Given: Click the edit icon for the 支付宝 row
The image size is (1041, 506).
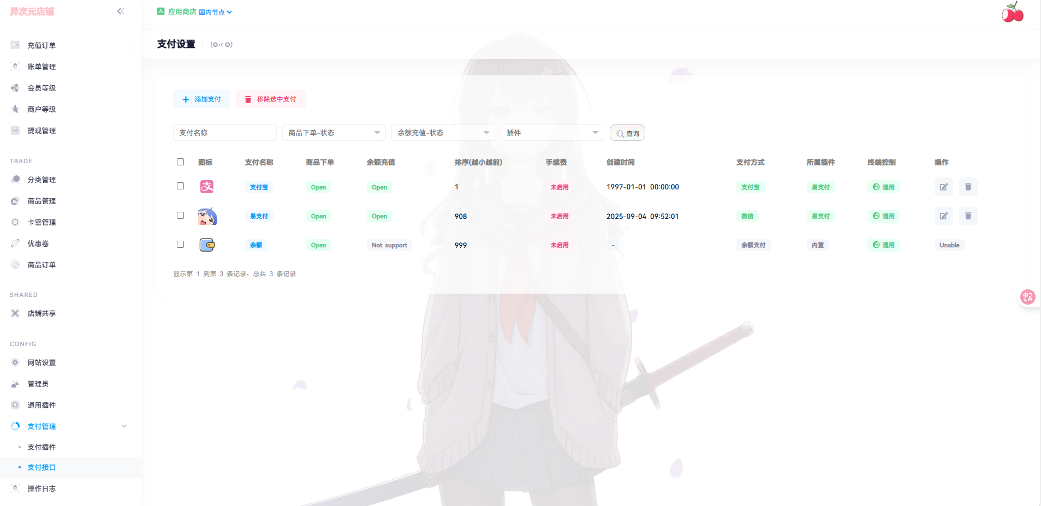Looking at the screenshot, I should point(943,187).
